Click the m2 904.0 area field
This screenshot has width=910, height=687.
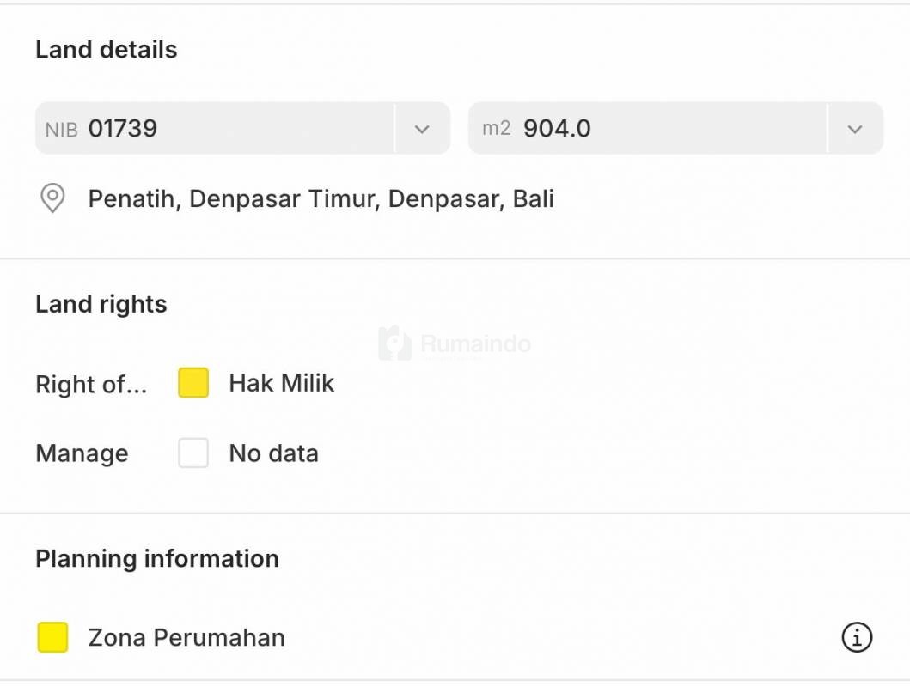[x=646, y=129]
